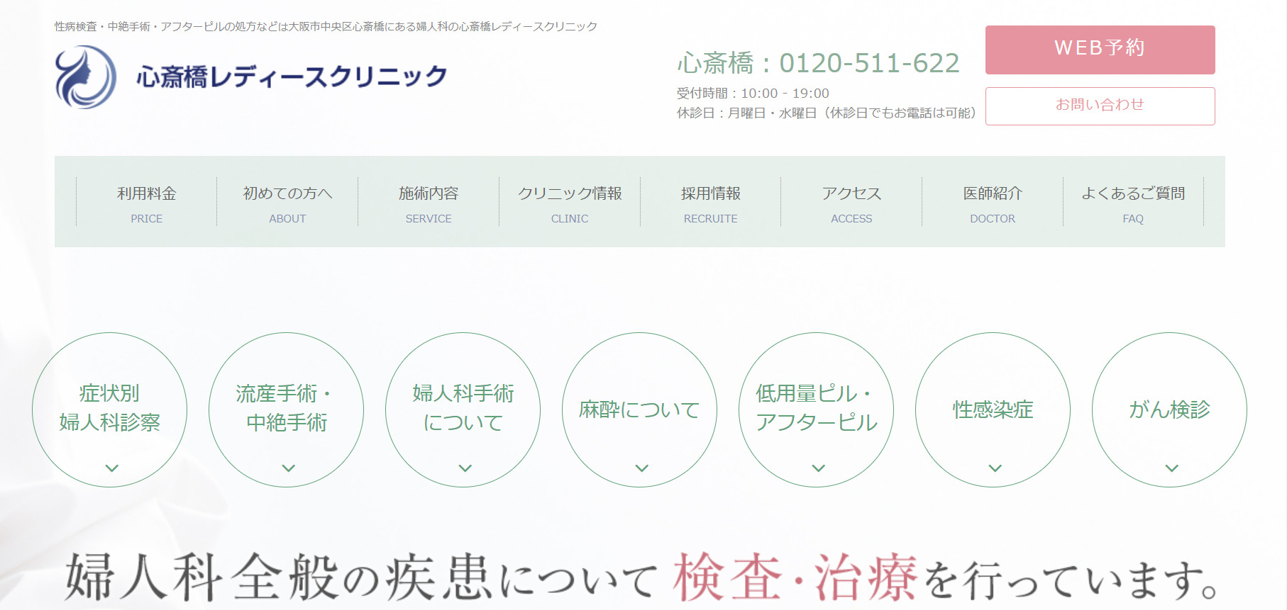Open the がん検診 circle link
The image size is (1287, 610).
pos(1170,410)
